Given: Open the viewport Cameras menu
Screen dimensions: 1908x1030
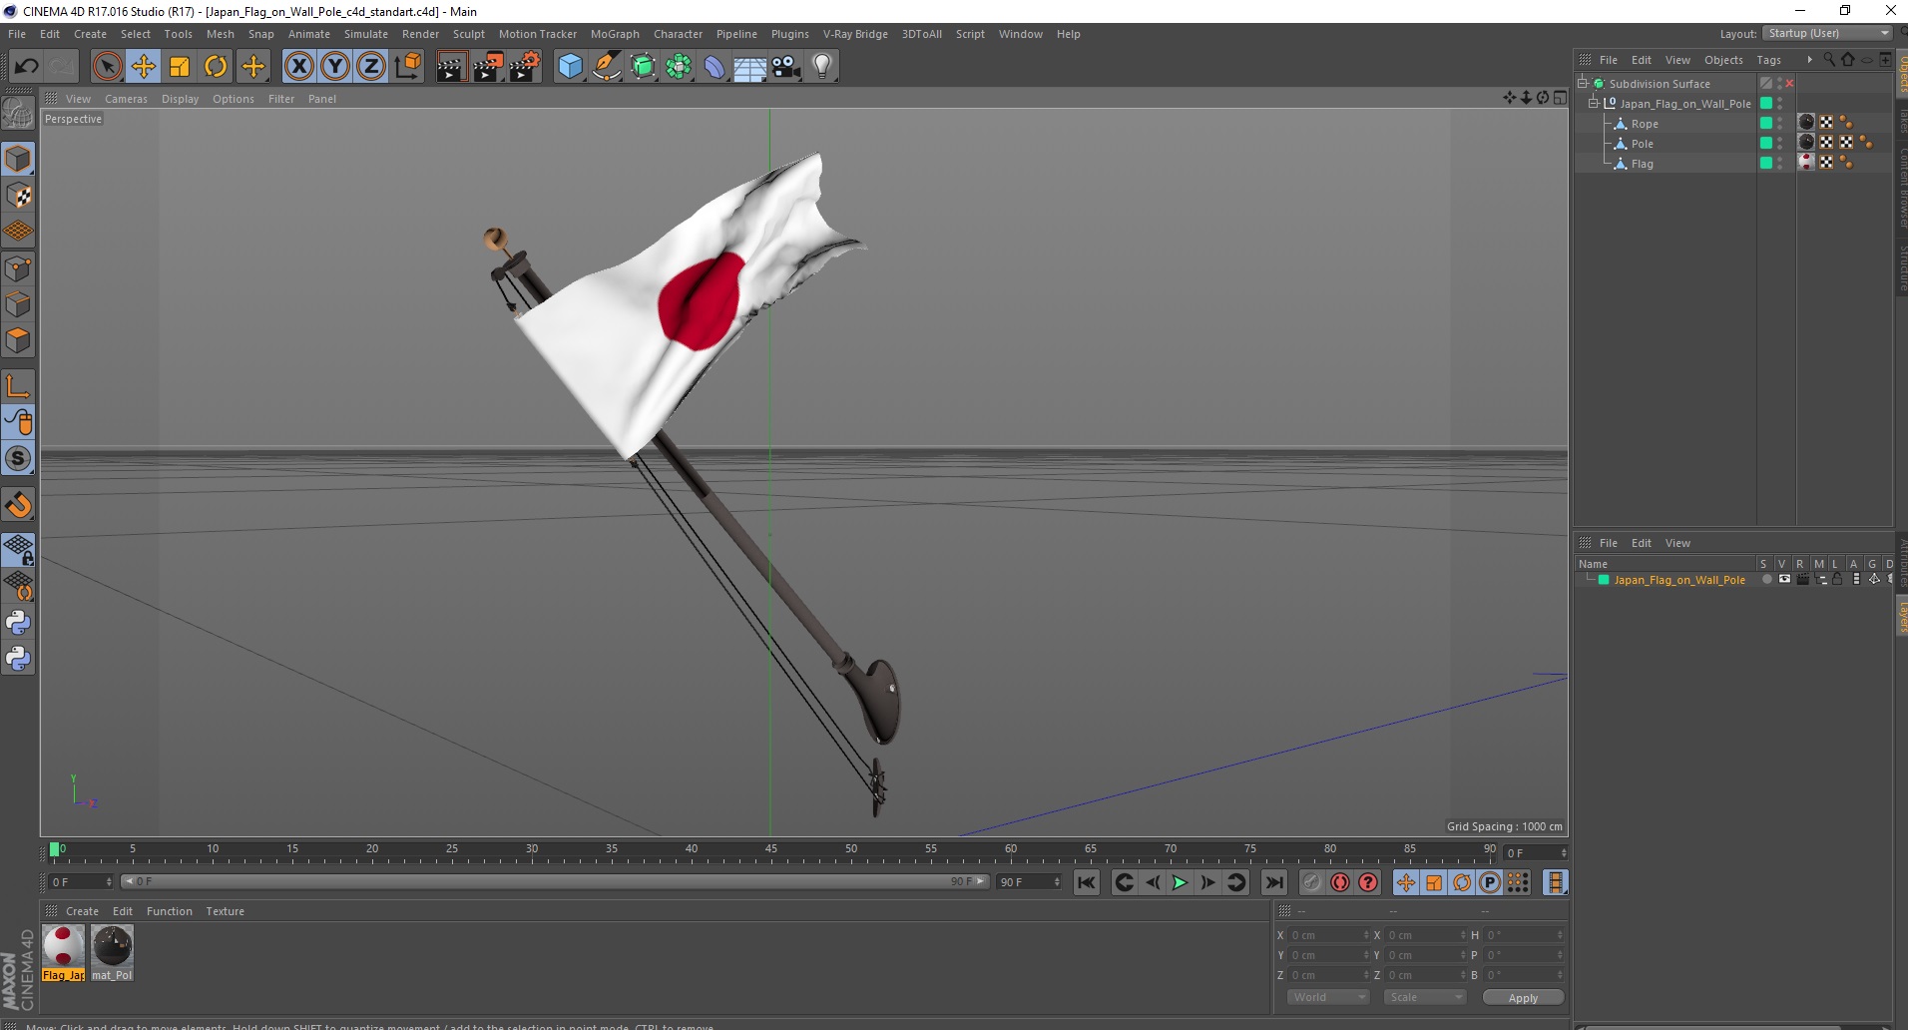Looking at the screenshot, I should click(x=126, y=99).
